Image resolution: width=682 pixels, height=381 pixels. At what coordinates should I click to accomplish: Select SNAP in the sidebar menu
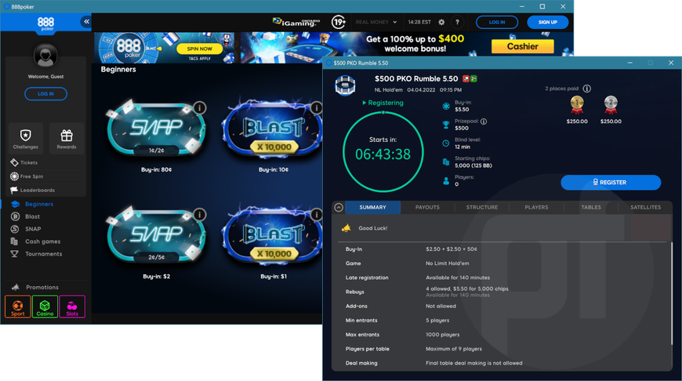33,229
